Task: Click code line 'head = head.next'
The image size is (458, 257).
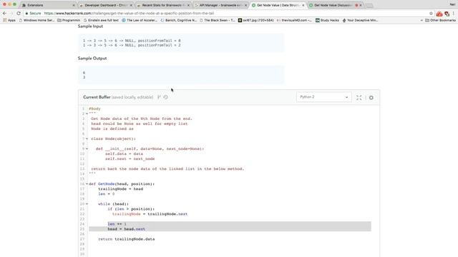Action: (126, 229)
